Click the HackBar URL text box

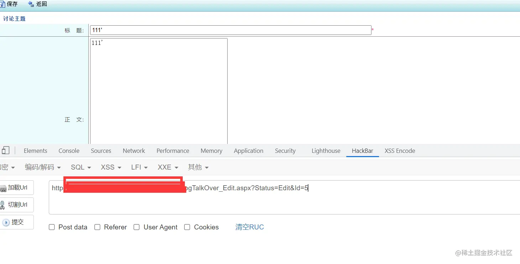point(284,197)
